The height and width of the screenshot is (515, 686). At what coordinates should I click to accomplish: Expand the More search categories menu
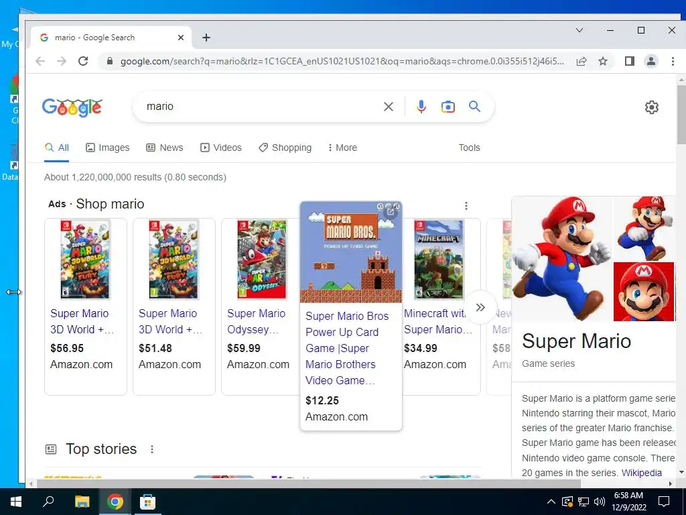pyautogui.click(x=342, y=148)
